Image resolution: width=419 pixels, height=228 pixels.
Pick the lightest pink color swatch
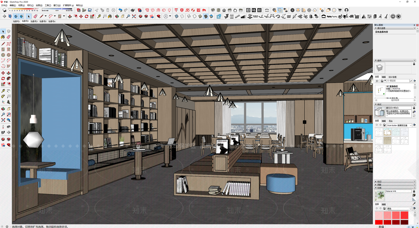[379, 215]
